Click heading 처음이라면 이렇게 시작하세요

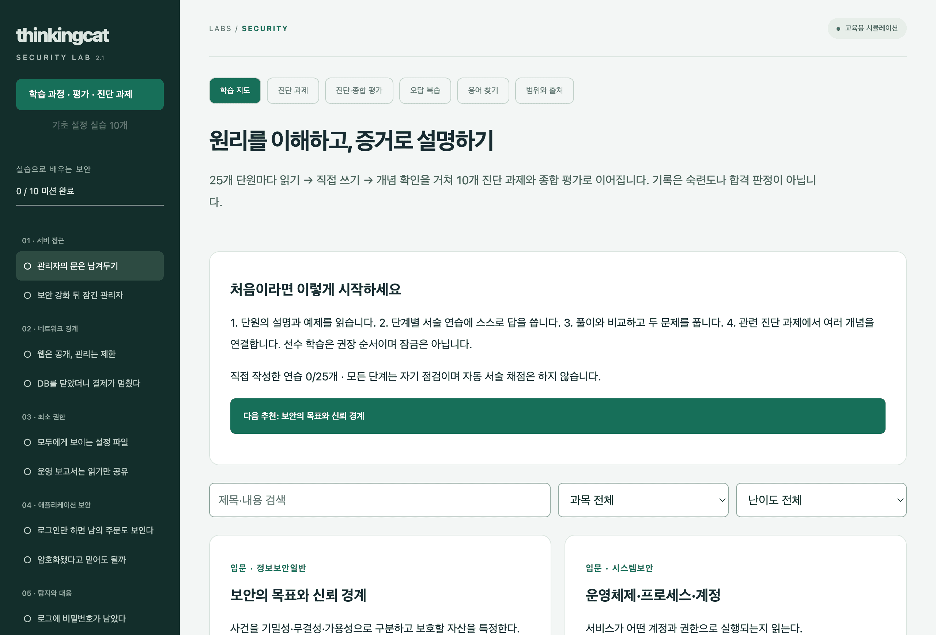(316, 289)
